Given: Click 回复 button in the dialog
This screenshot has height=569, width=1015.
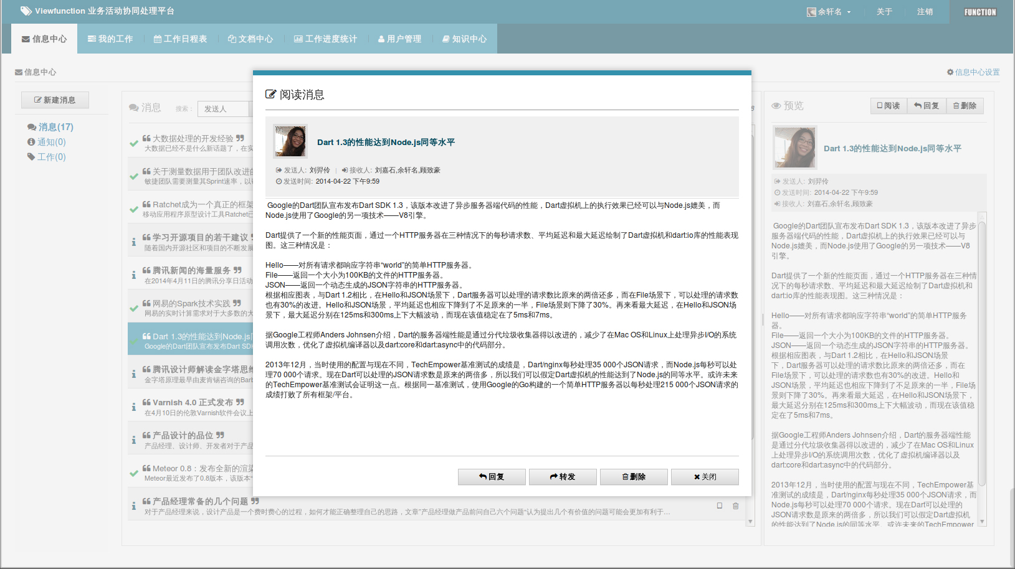Looking at the screenshot, I should pos(492,477).
